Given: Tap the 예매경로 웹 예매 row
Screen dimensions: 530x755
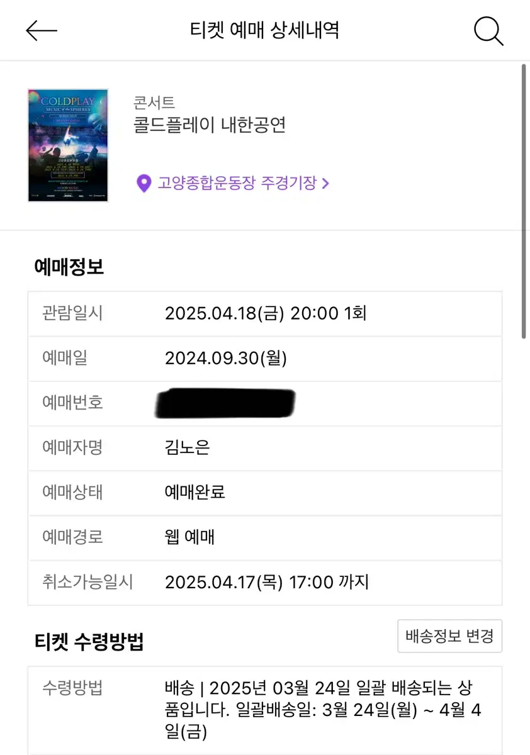Looking at the screenshot, I should tap(265, 538).
